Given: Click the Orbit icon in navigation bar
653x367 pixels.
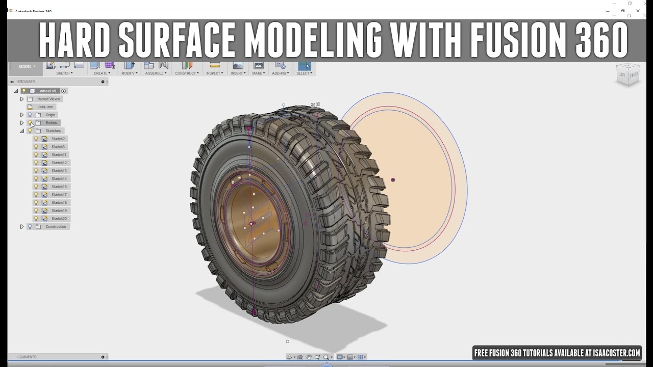Looking at the screenshot, I should [290, 357].
